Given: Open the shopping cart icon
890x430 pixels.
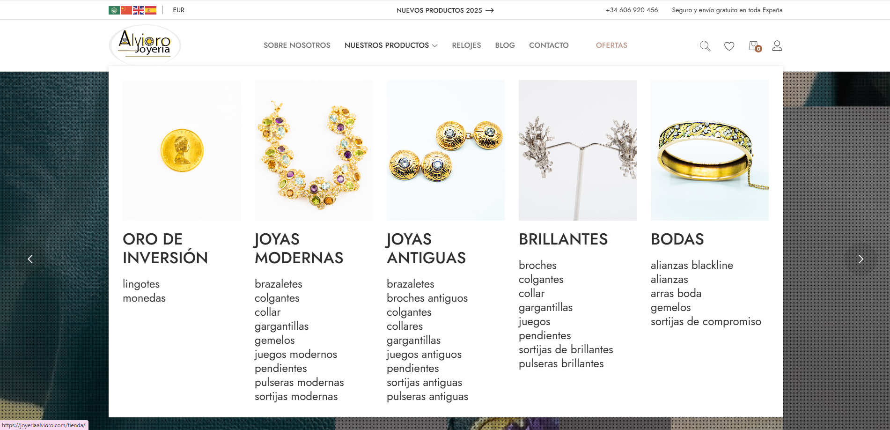Looking at the screenshot, I should click(x=755, y=46).
